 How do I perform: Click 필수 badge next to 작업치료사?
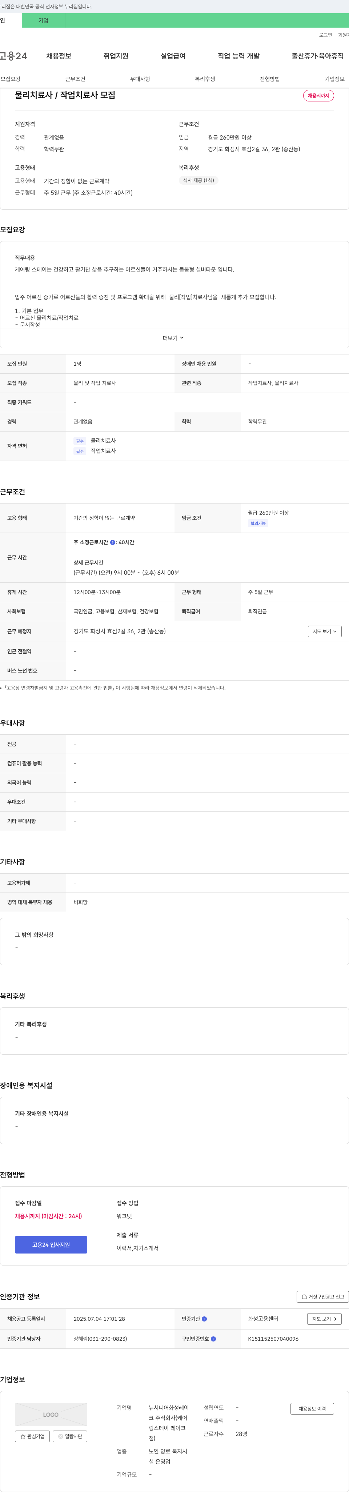point(80,451)
